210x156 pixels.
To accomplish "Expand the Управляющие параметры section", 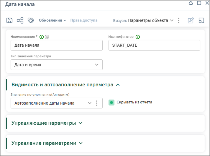I will [81, 123].
